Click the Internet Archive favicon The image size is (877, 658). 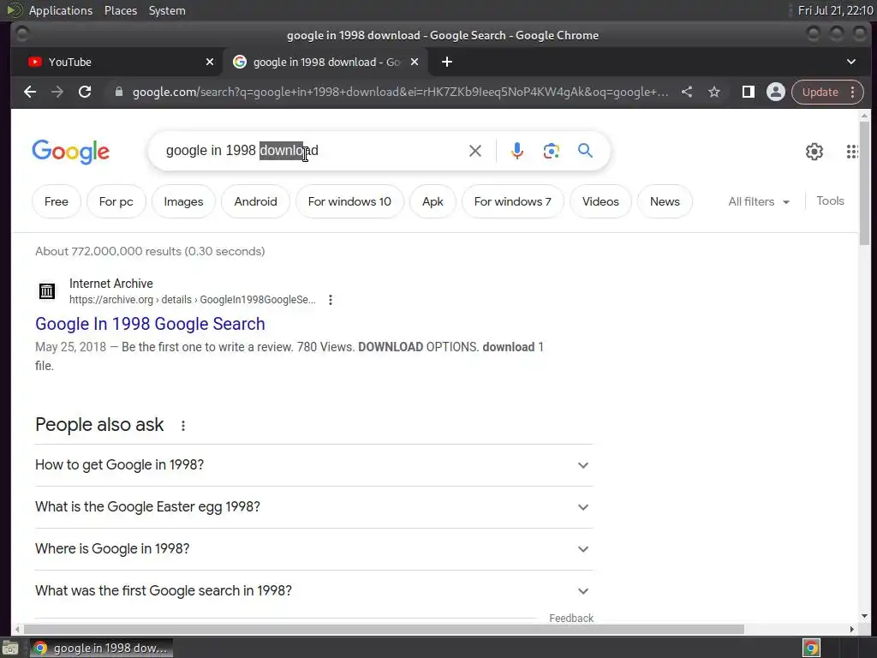(x=47, y=291)
